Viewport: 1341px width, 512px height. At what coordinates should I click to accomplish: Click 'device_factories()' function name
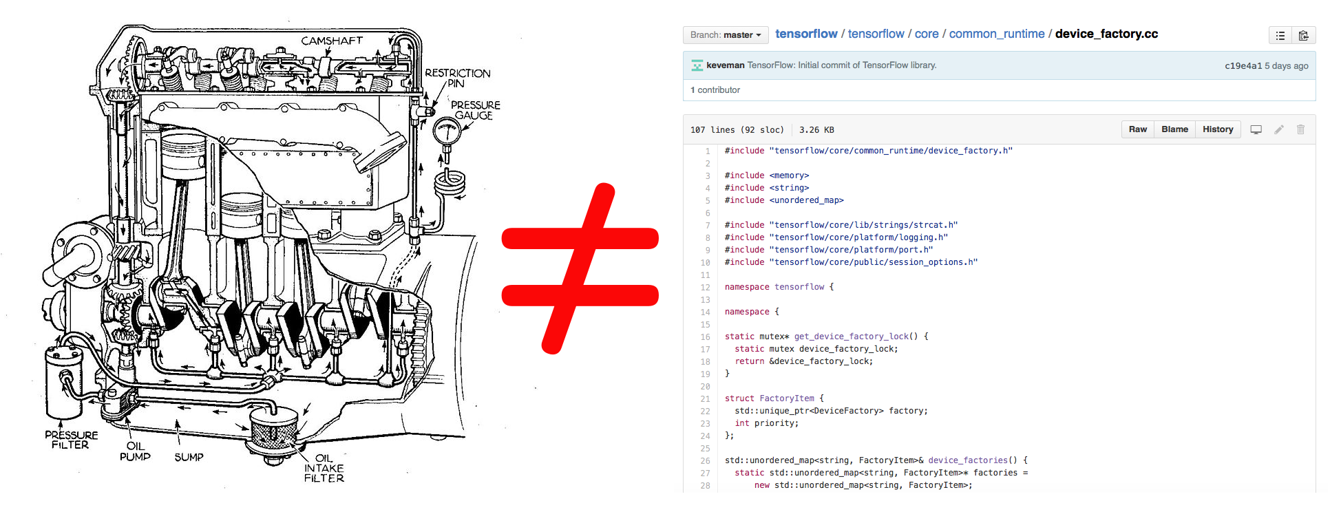click(973, 460)
